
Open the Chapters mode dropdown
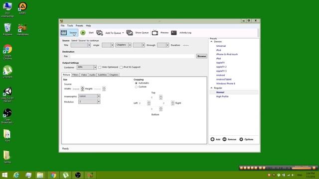(x=124, y=45)
